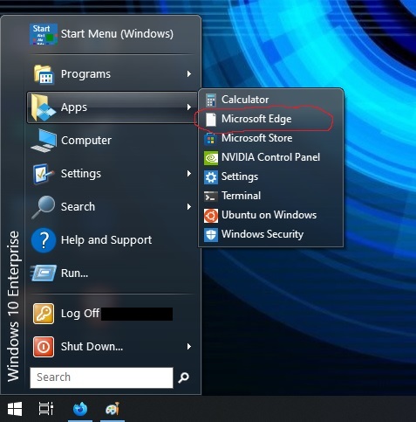Launch Terminal by its label
This screenshot has height=422, width=416.
click(242, 196)
